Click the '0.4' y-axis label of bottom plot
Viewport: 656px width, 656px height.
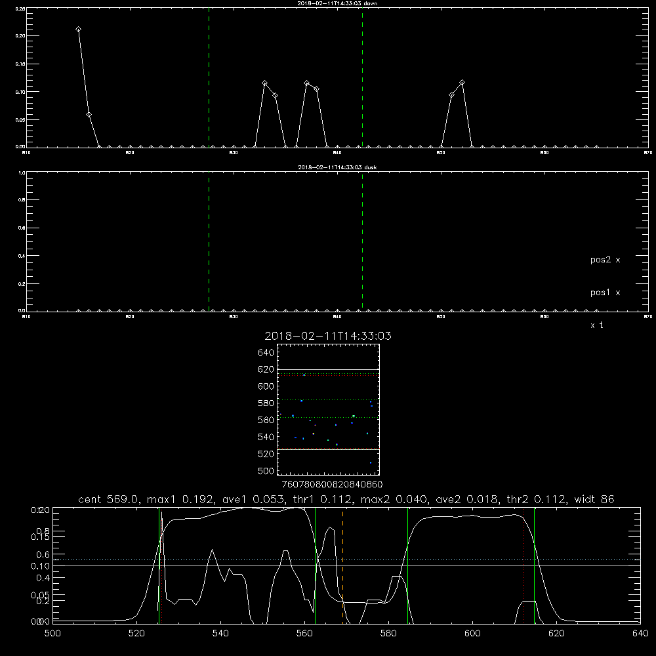pos(44,578)
